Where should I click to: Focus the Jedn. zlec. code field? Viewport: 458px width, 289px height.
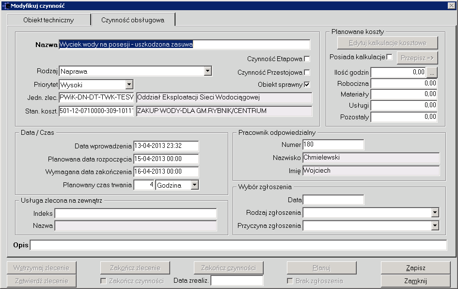(x=96, y=97)
